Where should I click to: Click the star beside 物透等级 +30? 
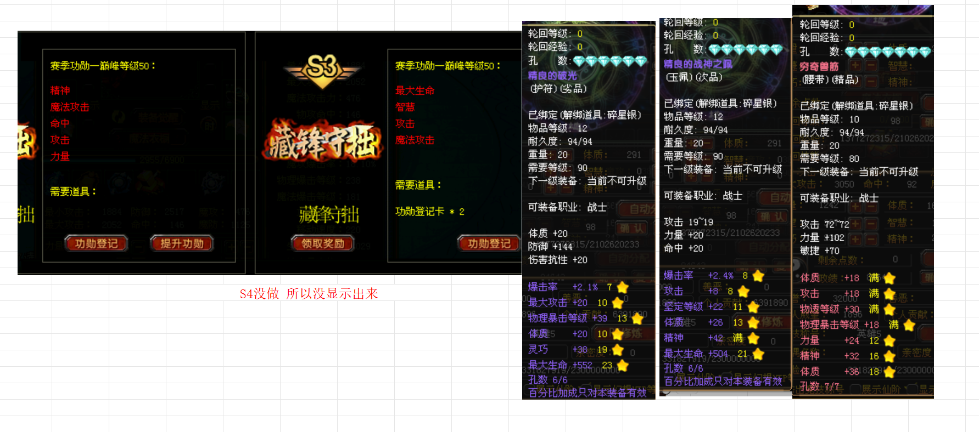coord(889,310)
